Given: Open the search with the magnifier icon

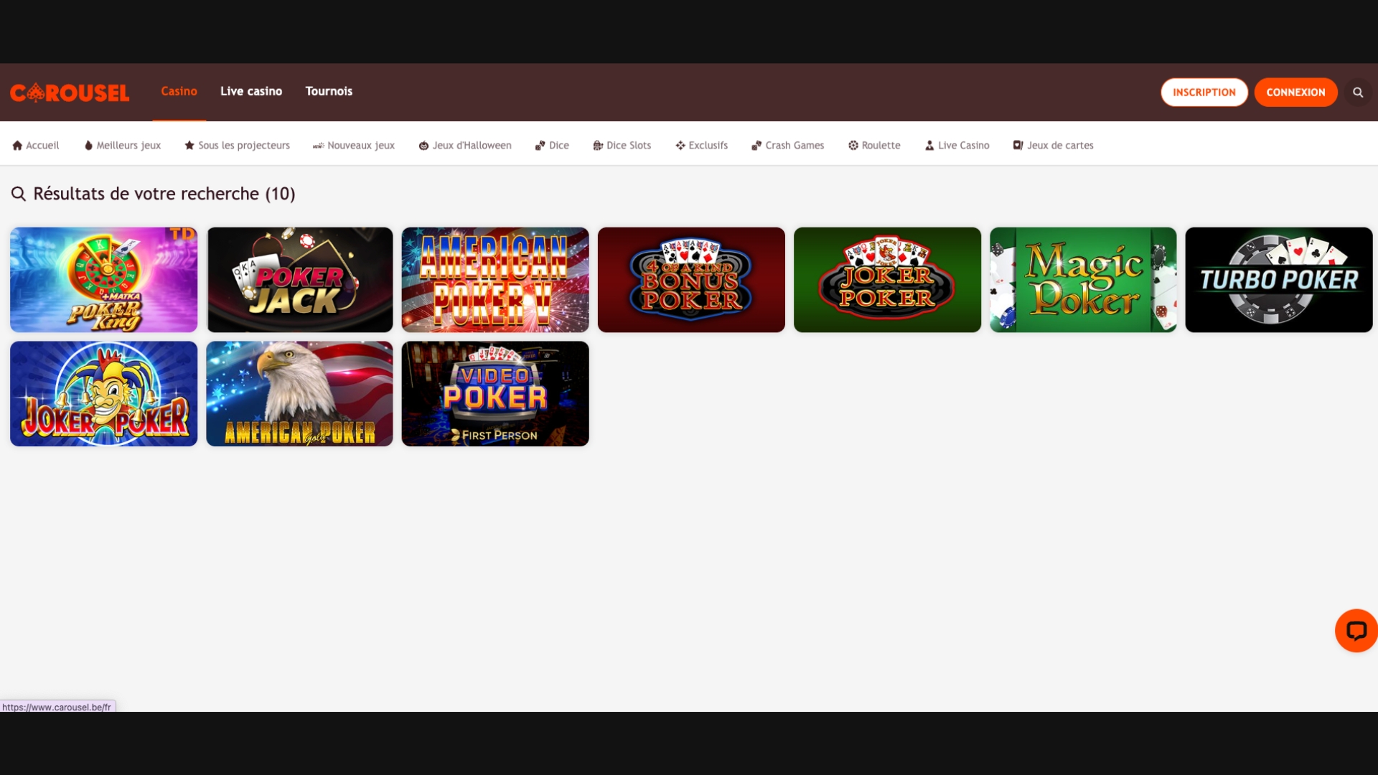Looking at the screenshot, I should [x=1358, y=92].
